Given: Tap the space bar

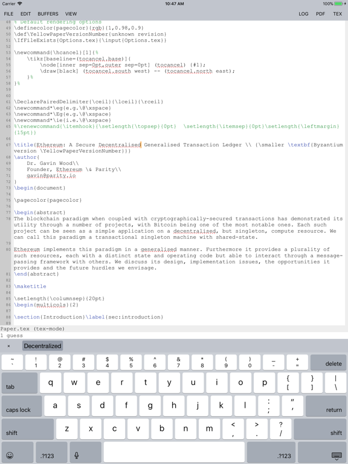Looking at the screenshot, I should [174, 452].
